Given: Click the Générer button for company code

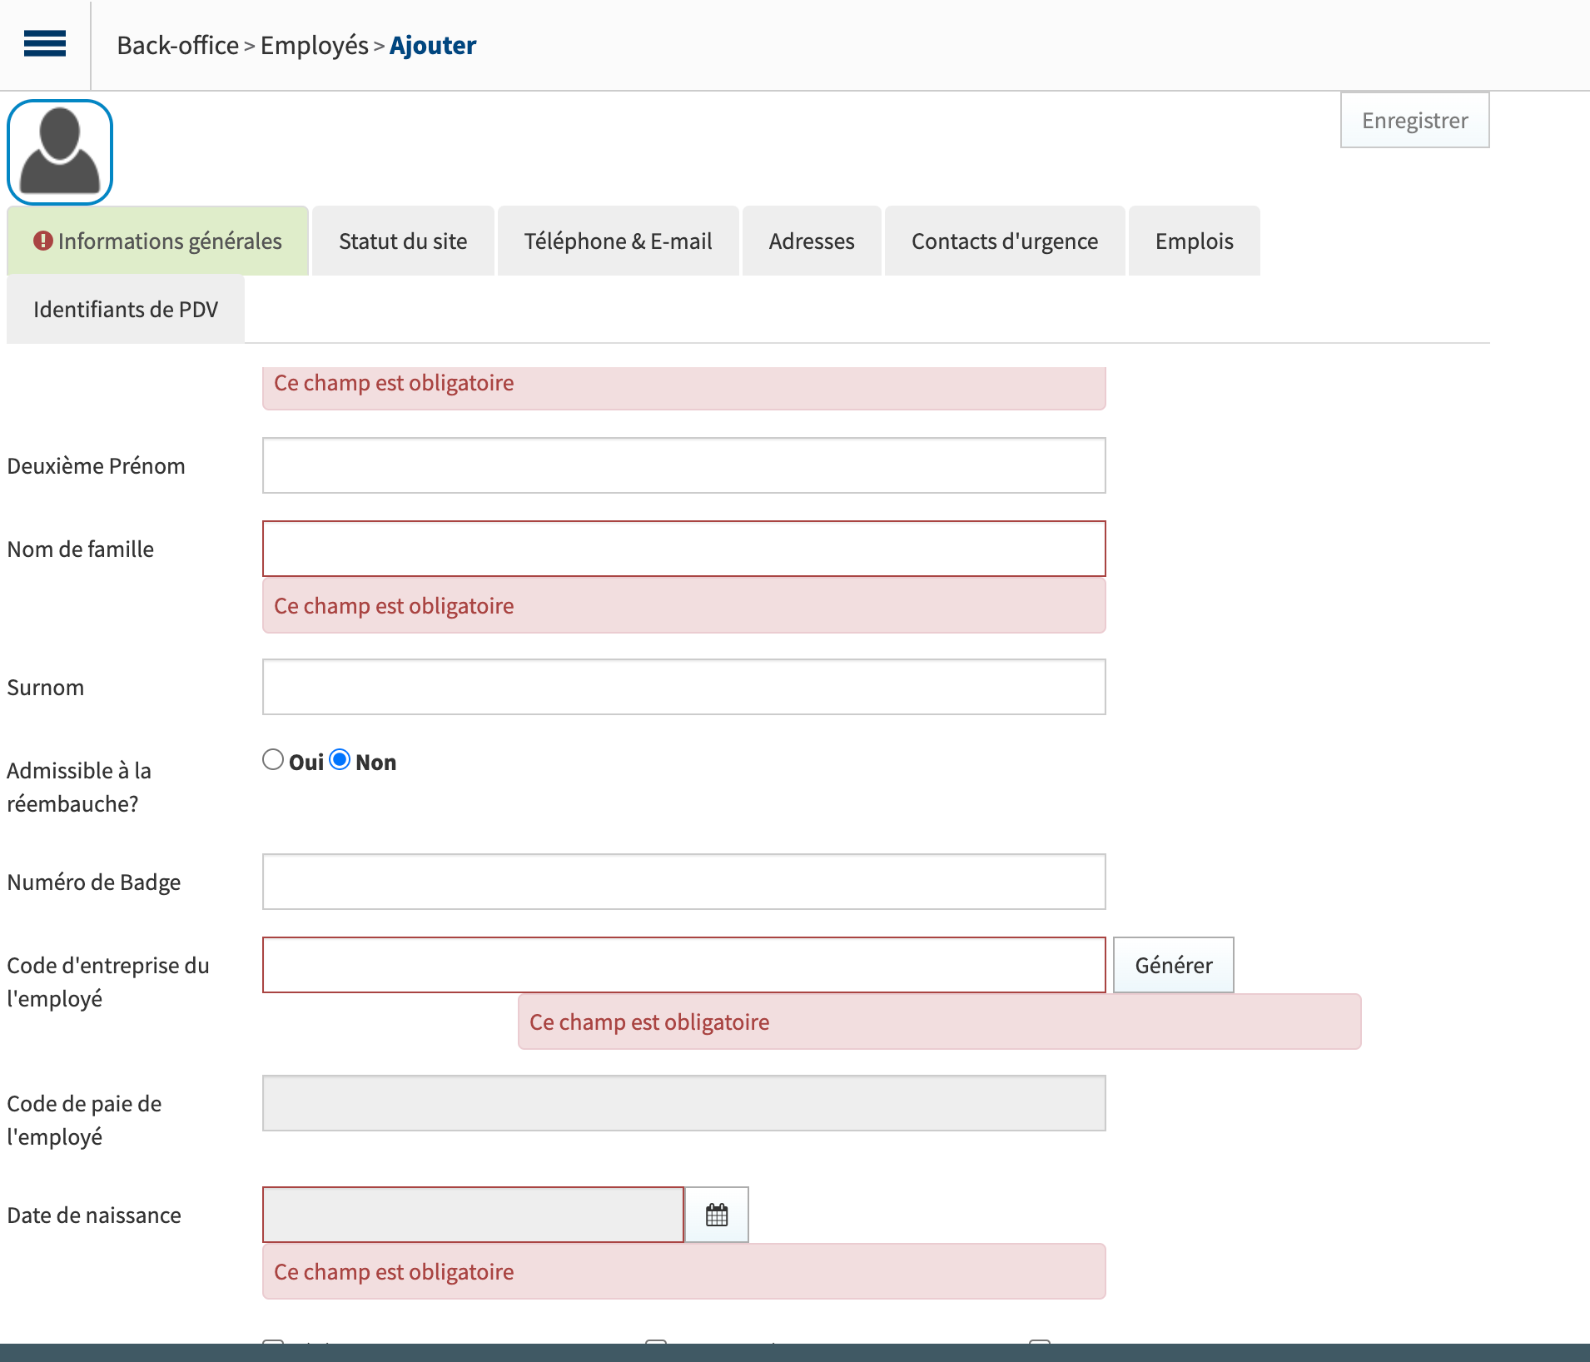Looking at the screenshot, I should 1173,964.
